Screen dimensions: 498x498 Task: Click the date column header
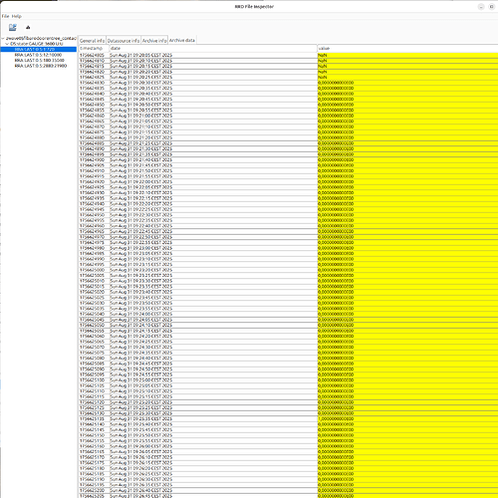point(213,49)
